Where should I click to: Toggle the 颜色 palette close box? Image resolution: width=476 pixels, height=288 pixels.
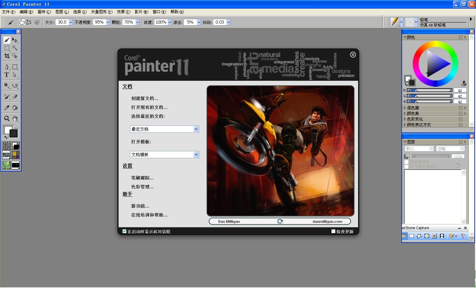point(460,37)
